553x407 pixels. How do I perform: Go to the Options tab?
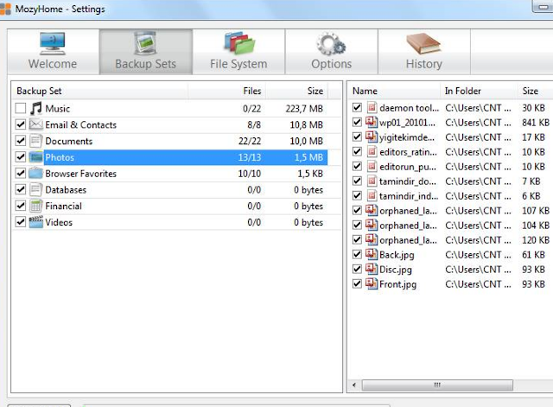(x=332, y=52)
